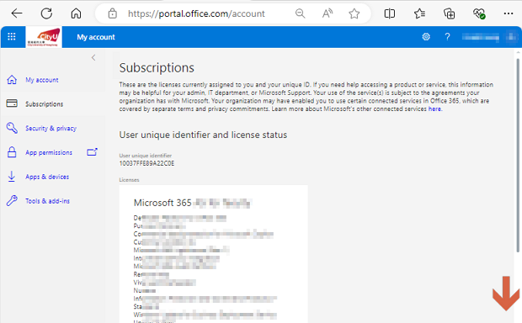Open the browser home page
The width and height of the screenshot is (522, 323).
(x=76, y=13)
